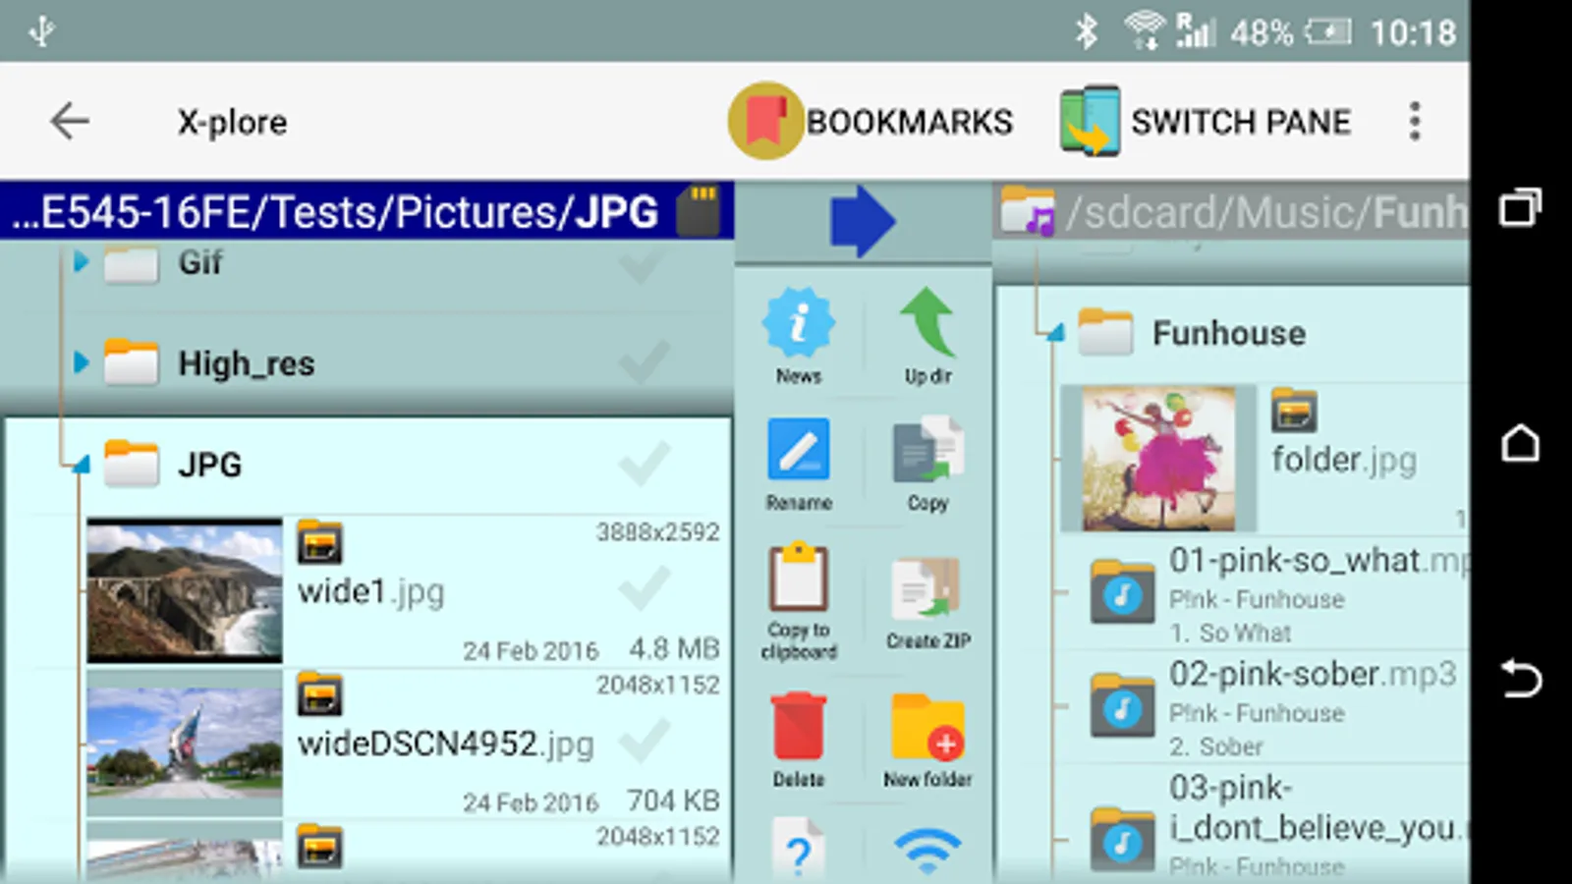Create ZIP archive from selection
Screen dimensions: 1572x884
pos(927,601)
